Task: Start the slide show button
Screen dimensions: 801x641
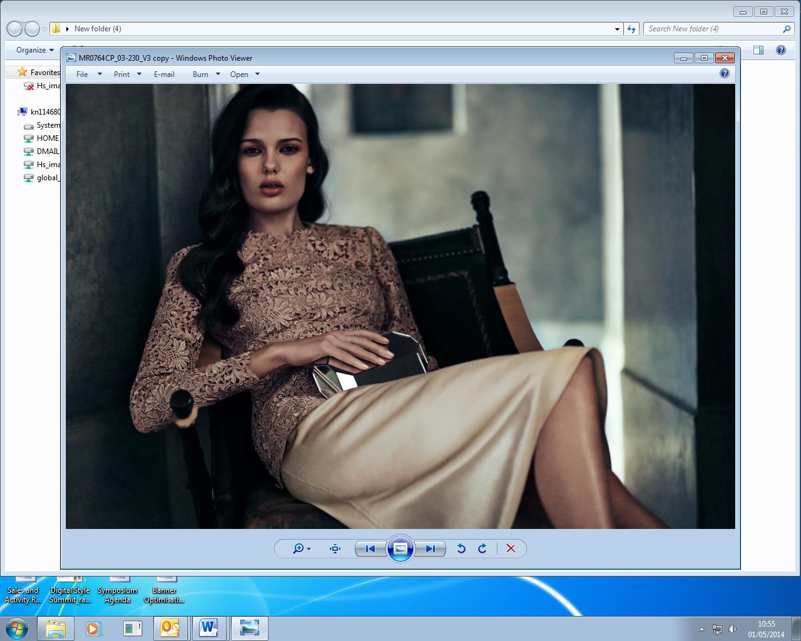Action: pos(400,549)
